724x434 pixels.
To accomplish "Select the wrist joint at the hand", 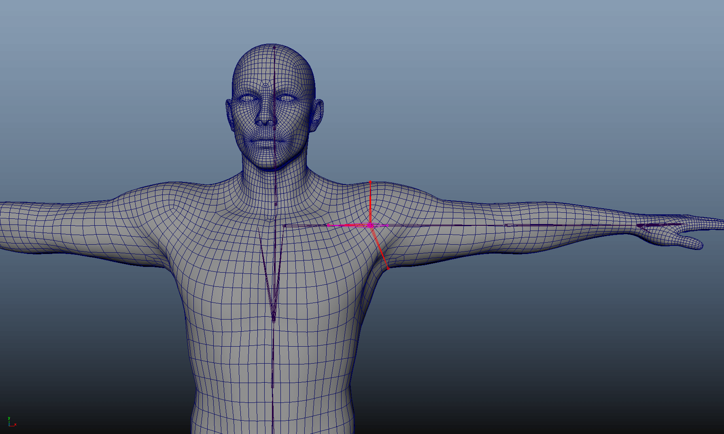I will [639, 225].
